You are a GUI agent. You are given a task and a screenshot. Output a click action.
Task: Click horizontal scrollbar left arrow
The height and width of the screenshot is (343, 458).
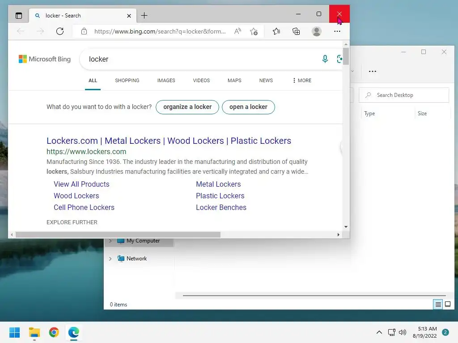12,235
